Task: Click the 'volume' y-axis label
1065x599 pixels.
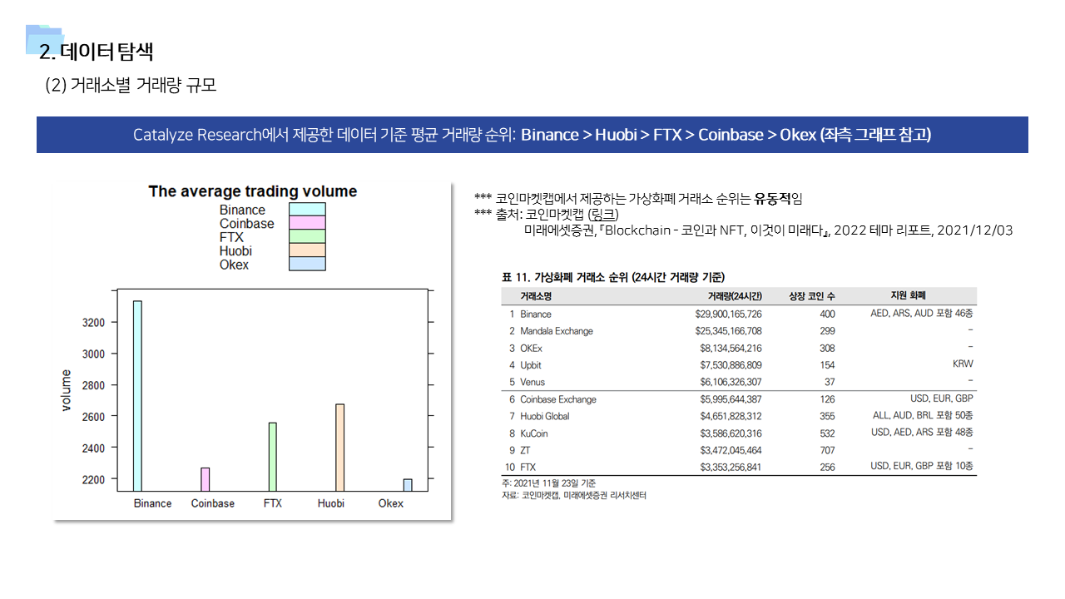Action: coord(67,391)
